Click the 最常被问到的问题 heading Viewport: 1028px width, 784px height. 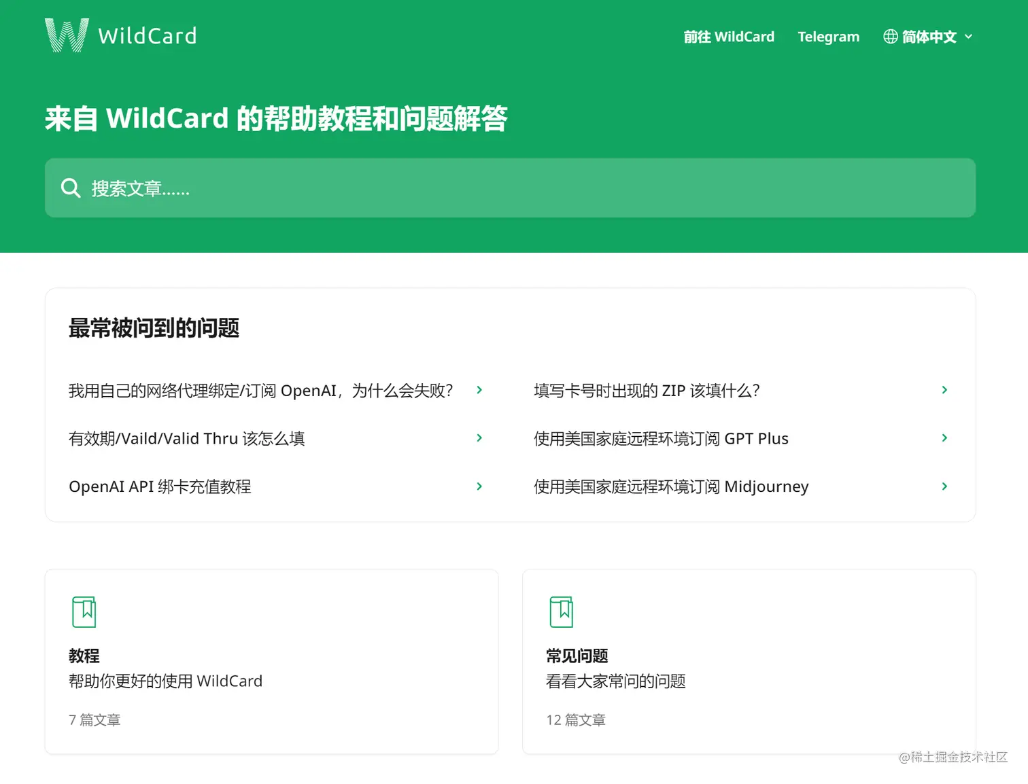tap(154, 328)
